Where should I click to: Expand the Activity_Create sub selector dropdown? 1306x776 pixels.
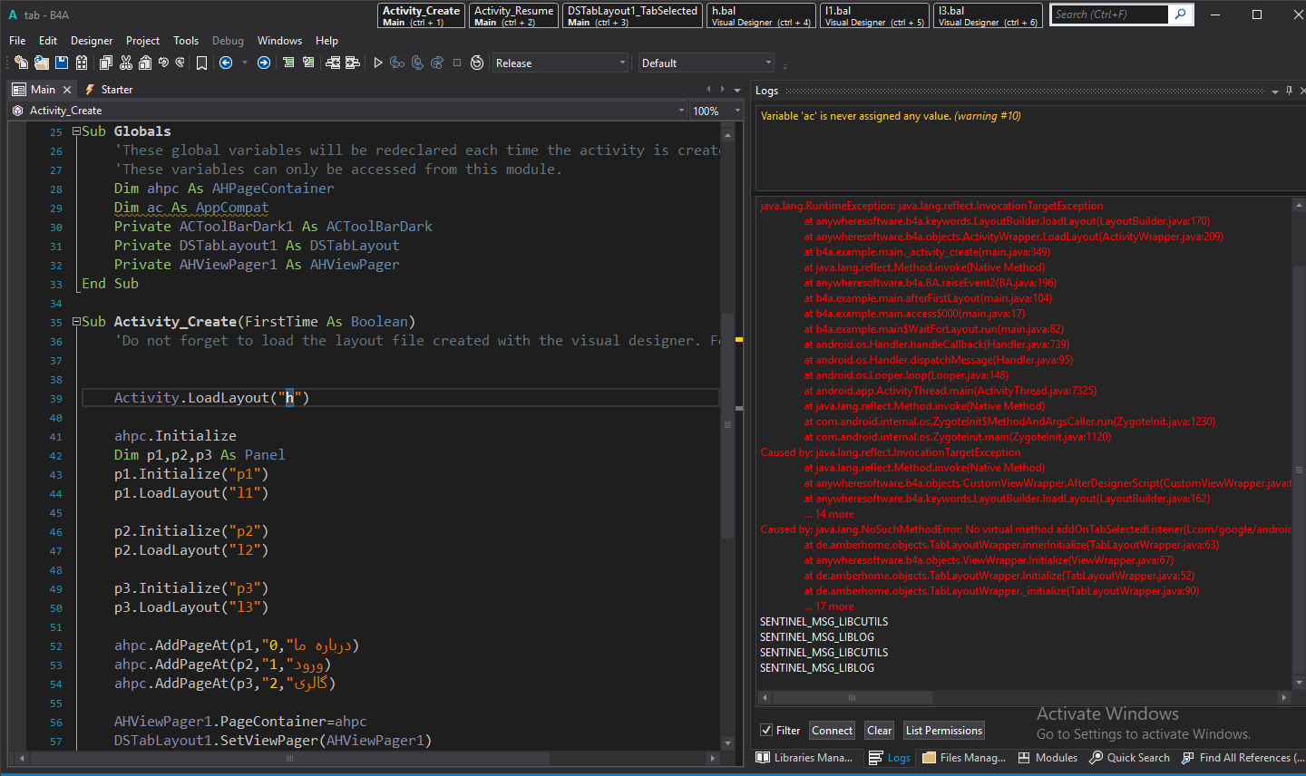tap(681, 111)
